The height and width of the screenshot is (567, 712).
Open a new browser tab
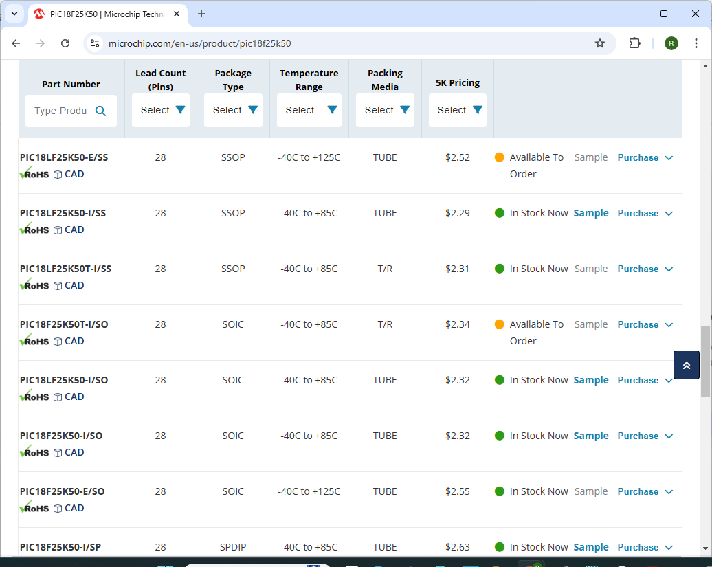point(201,14)
